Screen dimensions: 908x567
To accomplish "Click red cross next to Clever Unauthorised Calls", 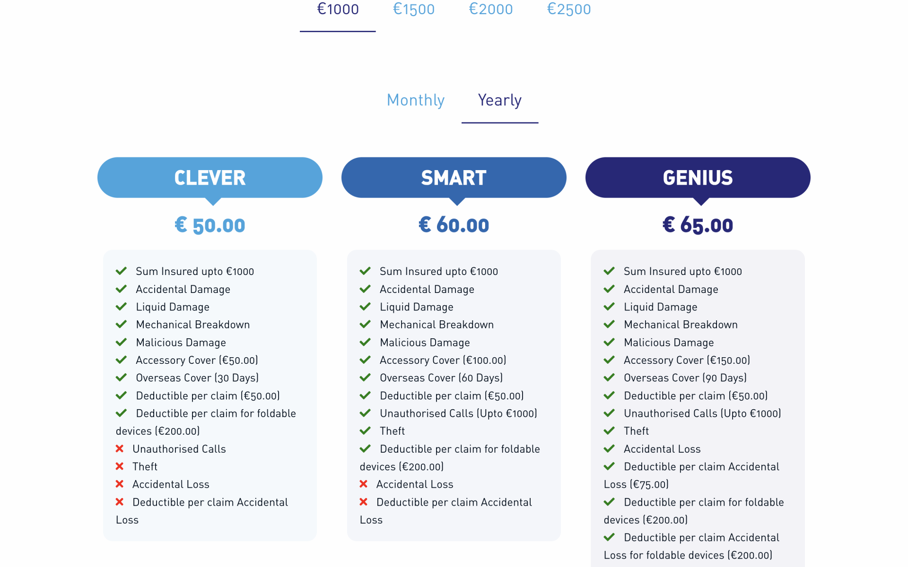I will [120, 448].
